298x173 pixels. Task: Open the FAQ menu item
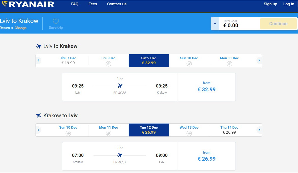[x=75, y=4]
